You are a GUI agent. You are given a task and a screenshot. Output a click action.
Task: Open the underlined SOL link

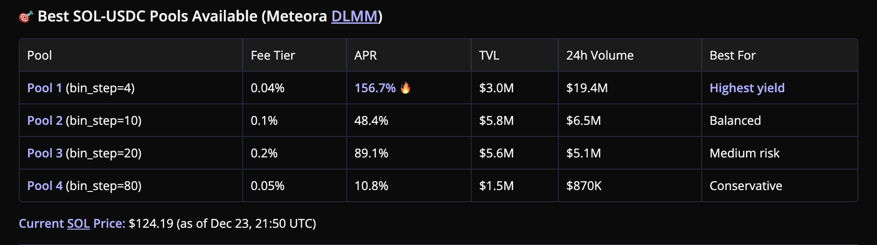coord(78,224)
